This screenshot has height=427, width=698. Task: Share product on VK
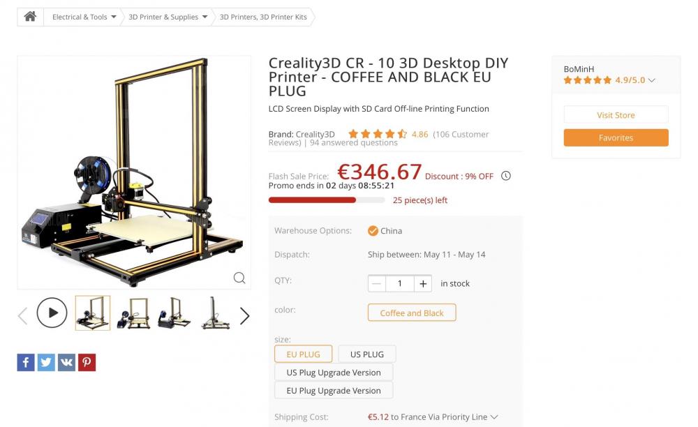66,362
